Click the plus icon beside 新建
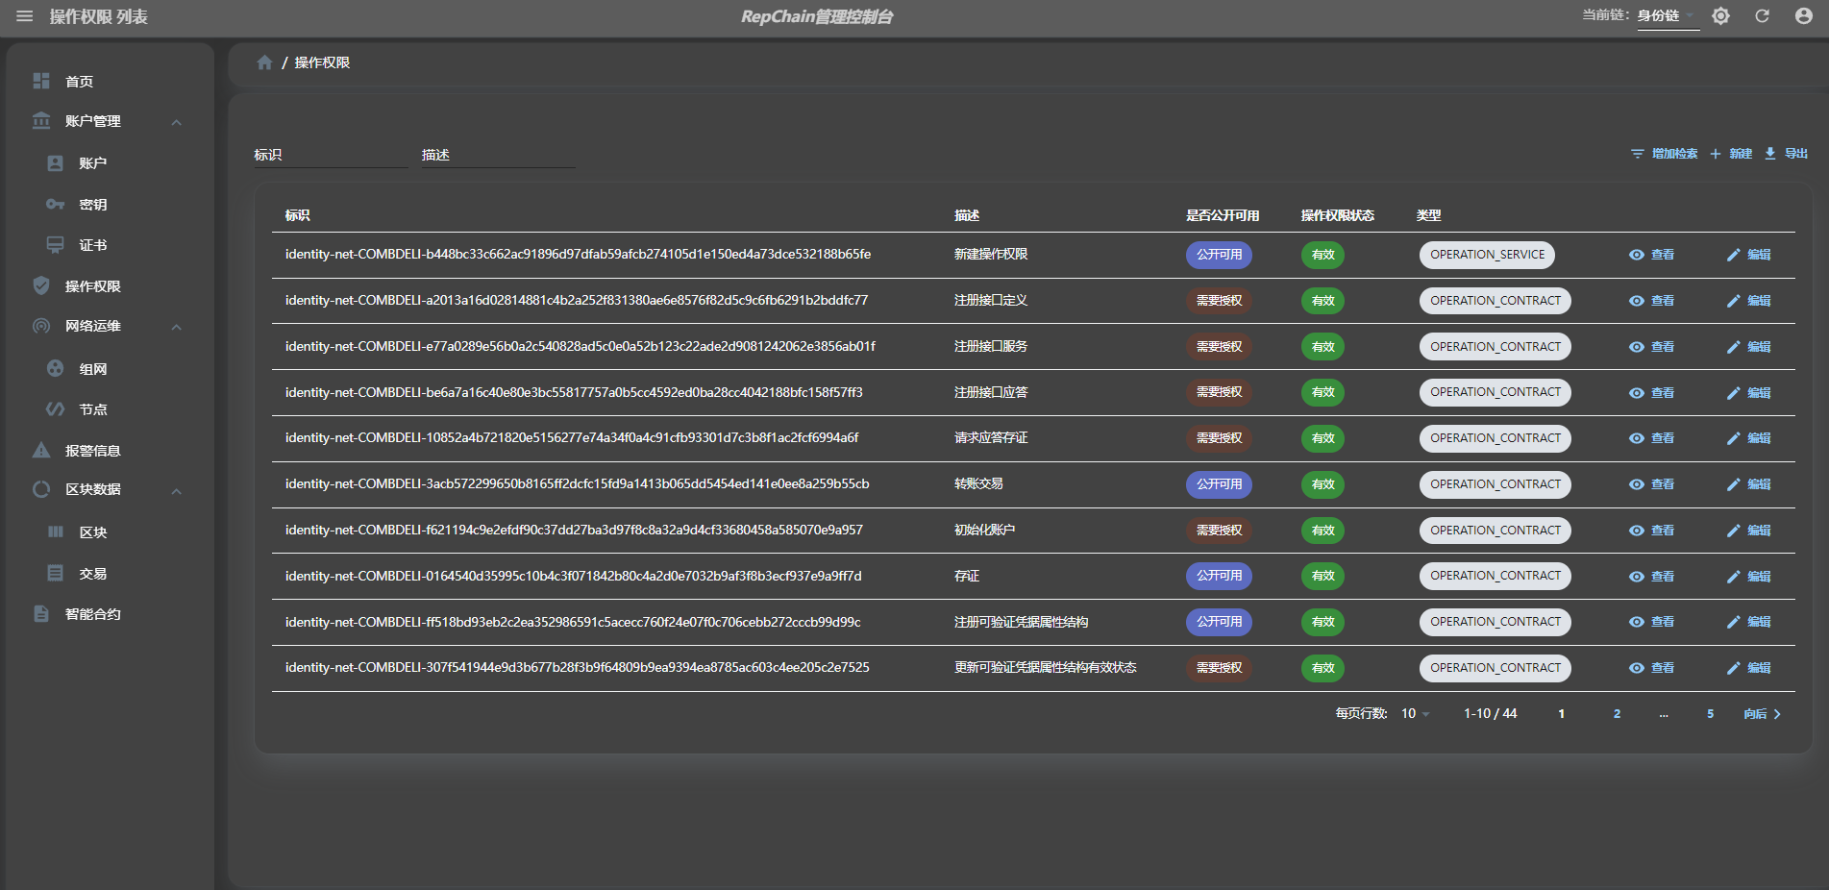Screen dimensions: 1829x890 coord(1716,154)
